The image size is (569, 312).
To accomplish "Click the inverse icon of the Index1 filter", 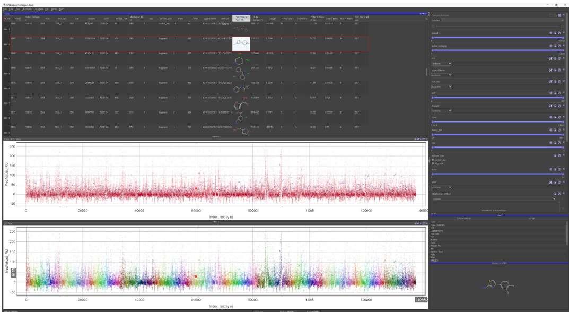I will (x=555, y=33).
